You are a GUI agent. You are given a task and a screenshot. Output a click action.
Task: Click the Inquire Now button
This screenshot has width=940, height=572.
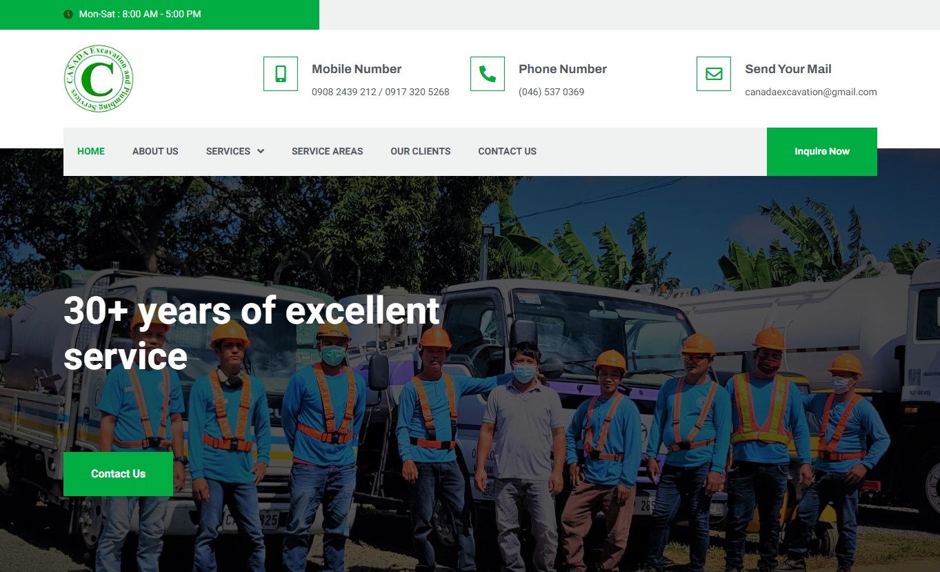coord(822,152)
